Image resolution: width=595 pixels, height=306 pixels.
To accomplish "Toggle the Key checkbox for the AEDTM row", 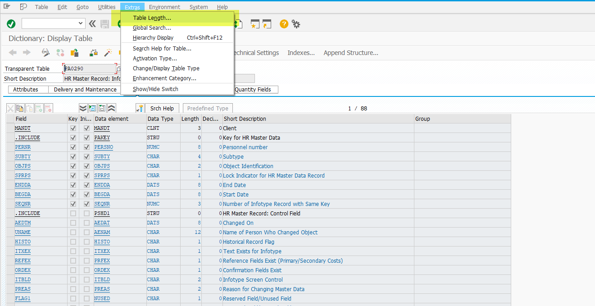I will (x=73, y=223).
